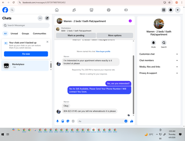185x141 pixels.
Task: Switch to the Groups chats tab
Action: coord(25,34)
